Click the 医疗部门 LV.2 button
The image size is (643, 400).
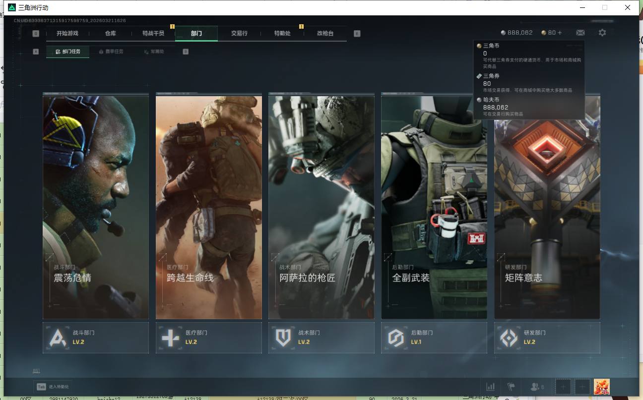click(209, 338)
